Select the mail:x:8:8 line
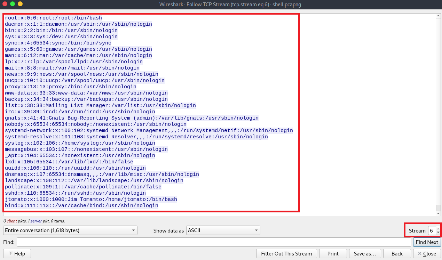Image resolution: width=442 pixels, height=260 pixels. tap(72, 68)
